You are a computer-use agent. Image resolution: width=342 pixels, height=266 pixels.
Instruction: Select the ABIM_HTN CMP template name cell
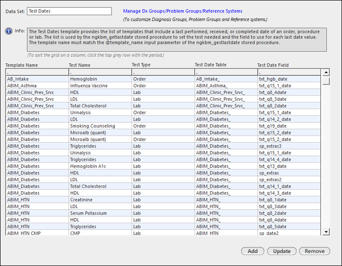[x=37, y=233]
